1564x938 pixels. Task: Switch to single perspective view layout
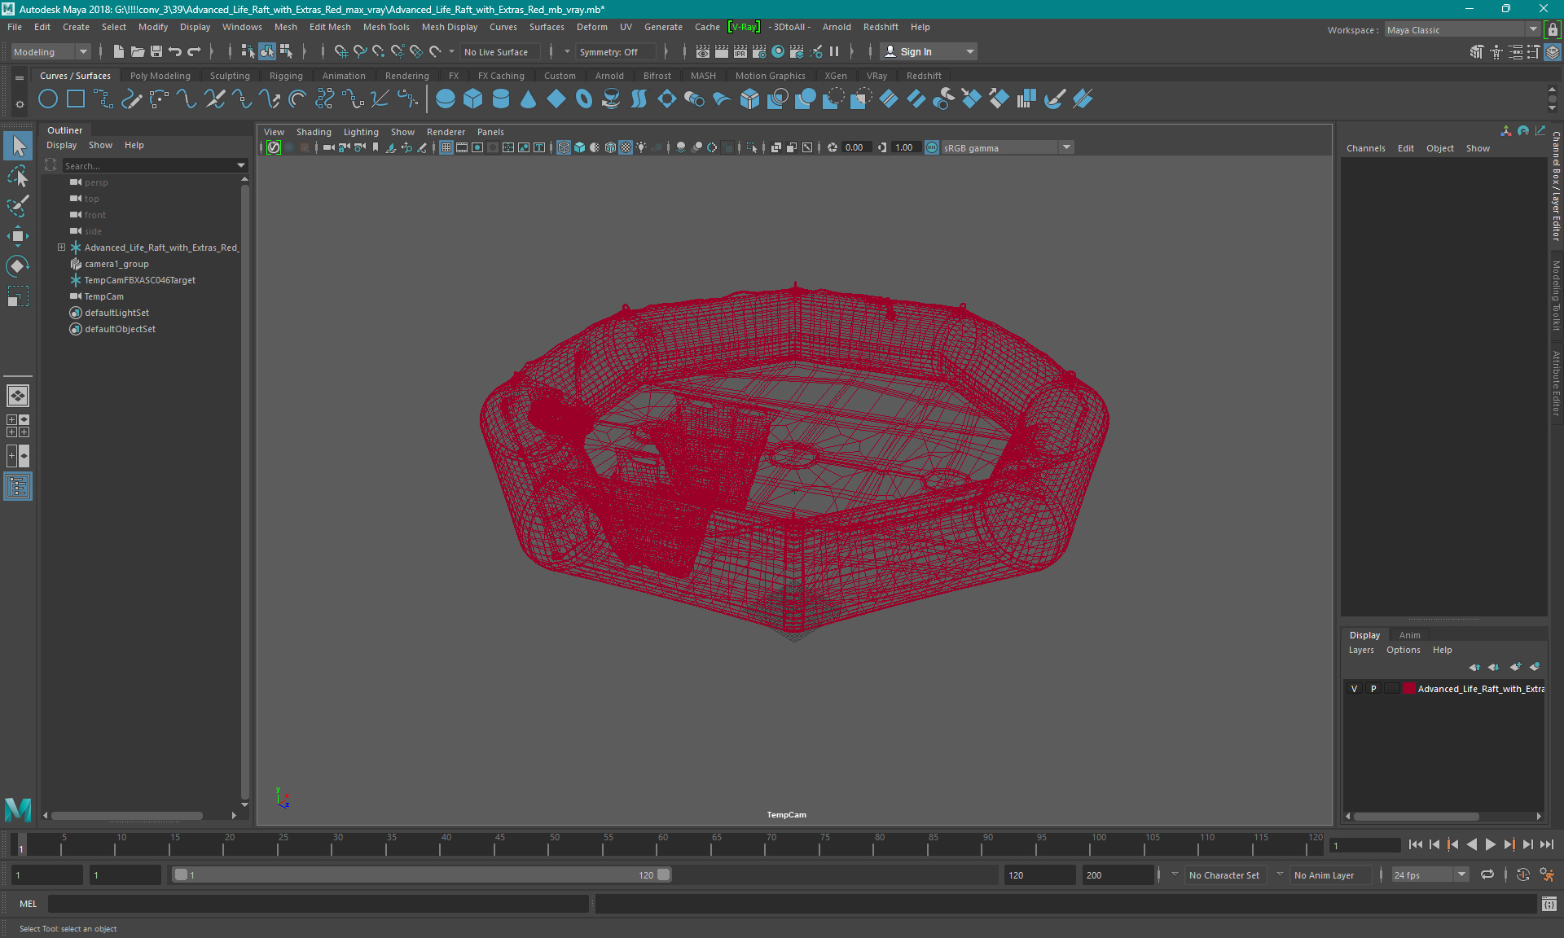[x=18, y=396]
